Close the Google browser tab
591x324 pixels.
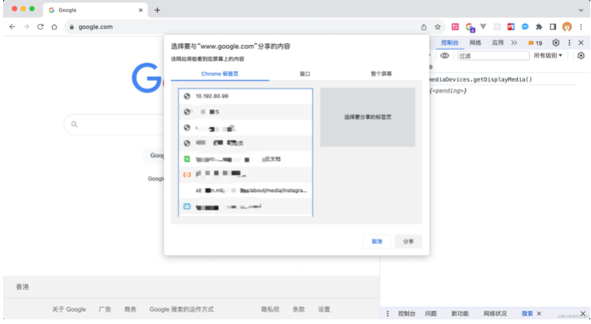point(141,10)
